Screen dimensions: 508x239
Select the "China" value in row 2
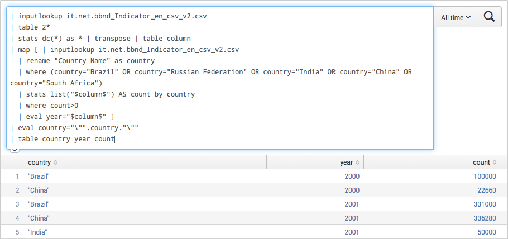38,190
